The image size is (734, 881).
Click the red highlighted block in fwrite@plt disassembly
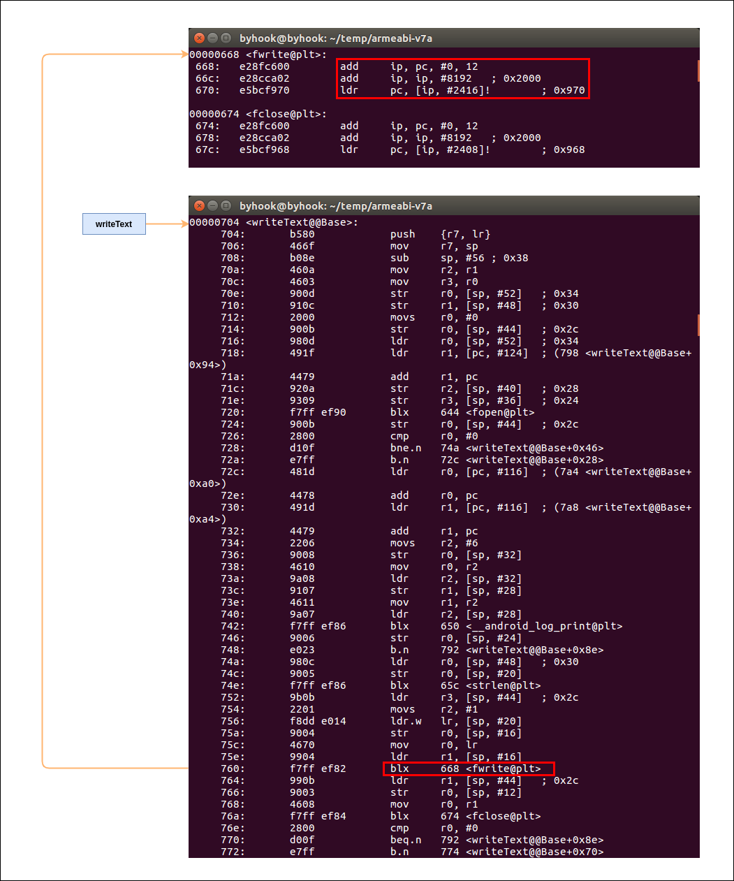tap(461, 78)
